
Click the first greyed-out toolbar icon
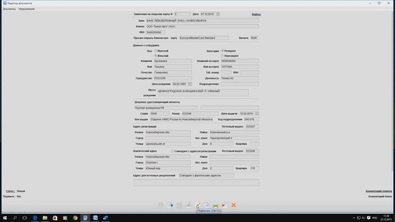coord(160,205)
